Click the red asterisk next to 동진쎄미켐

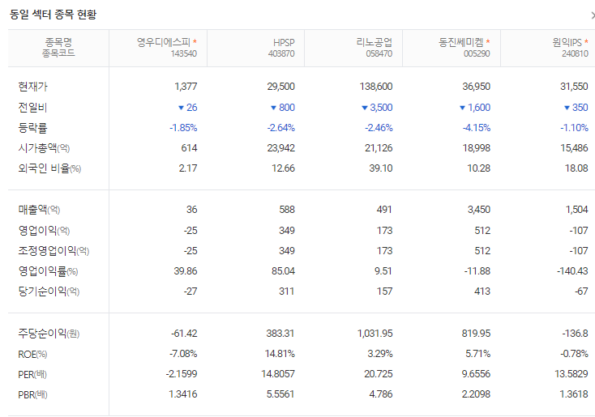pyautogui.click(x=488, y=41)
